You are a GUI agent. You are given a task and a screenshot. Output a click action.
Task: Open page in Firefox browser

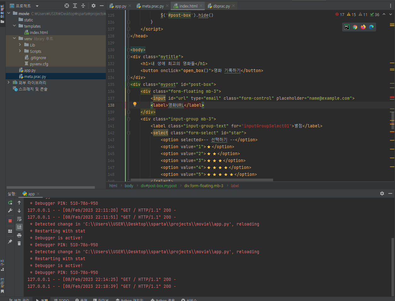coord(363,27)
